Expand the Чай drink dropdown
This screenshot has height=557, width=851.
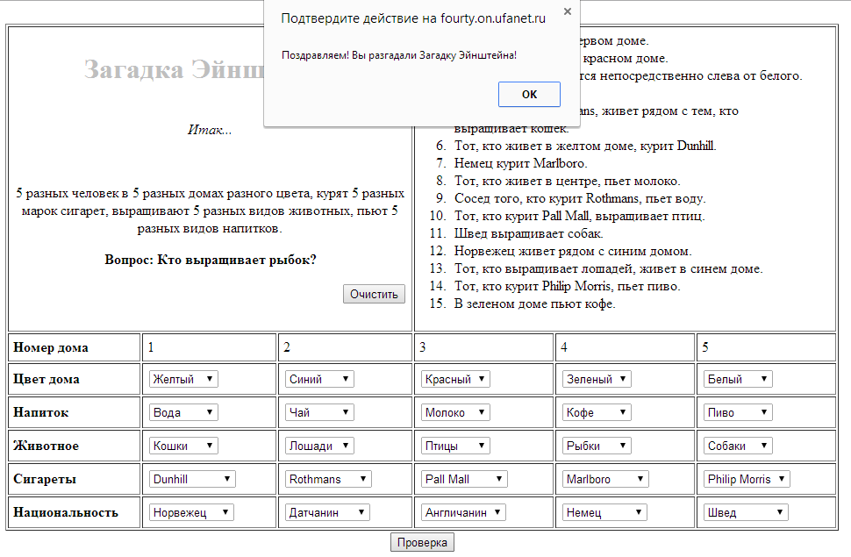pyautogui.click(x=319, y=412)
